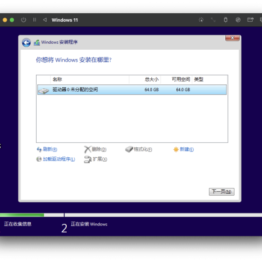The width and height of the screenshot is (262, 262).
Task: Click the 格式化 (Format) option
Action: click(x=143, y=149)
